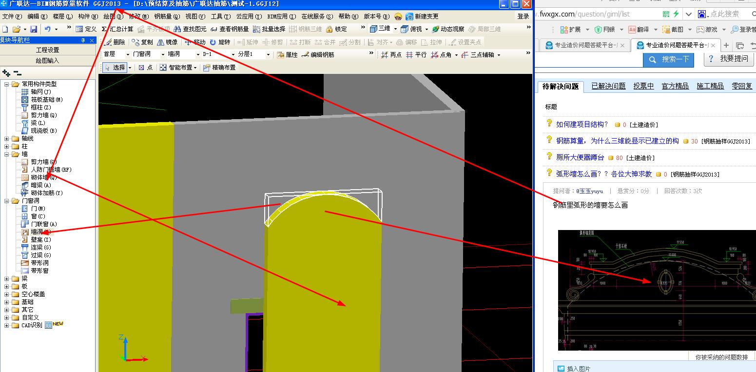This screenshot has width=756, height=372.
Task: Open new browser tab with plus icon
Action: pos(726,45)
